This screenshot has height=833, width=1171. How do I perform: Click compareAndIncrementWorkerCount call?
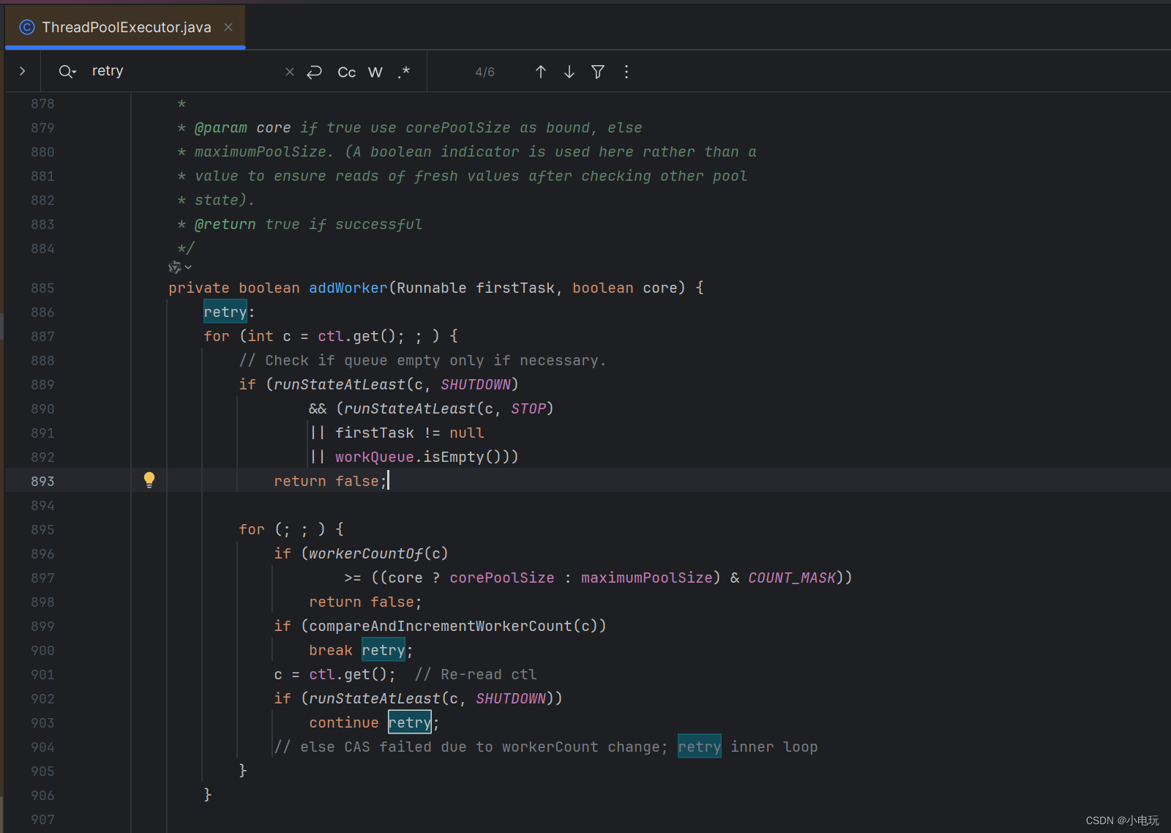coord(441,626)
